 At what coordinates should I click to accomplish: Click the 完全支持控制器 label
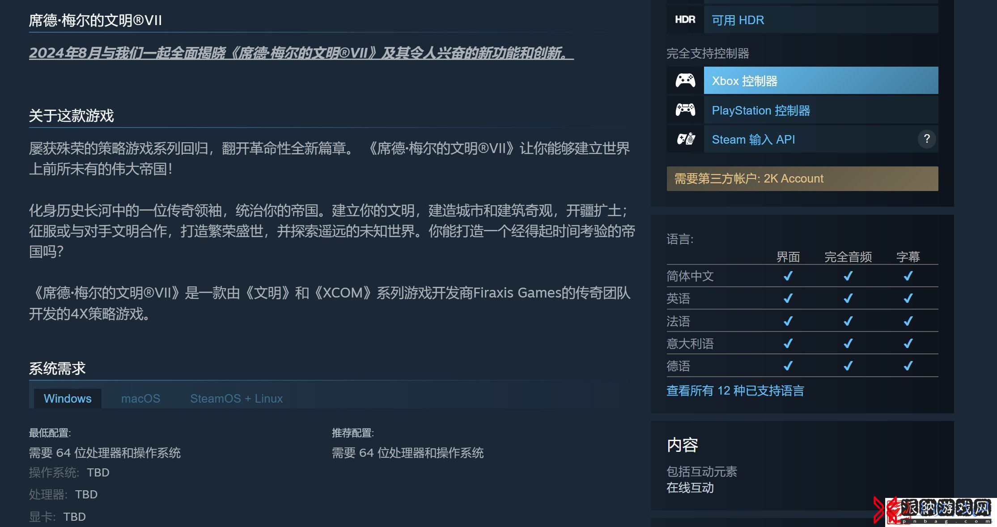pyautogui.click(x=708, y=53)
